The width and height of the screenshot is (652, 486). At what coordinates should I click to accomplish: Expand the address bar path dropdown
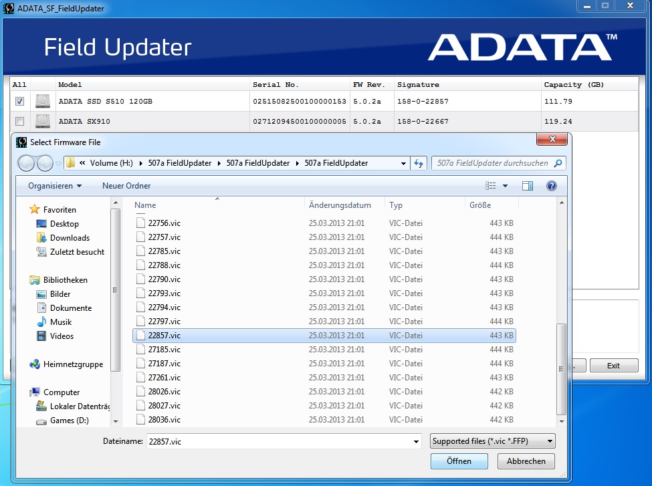(403, 163)
